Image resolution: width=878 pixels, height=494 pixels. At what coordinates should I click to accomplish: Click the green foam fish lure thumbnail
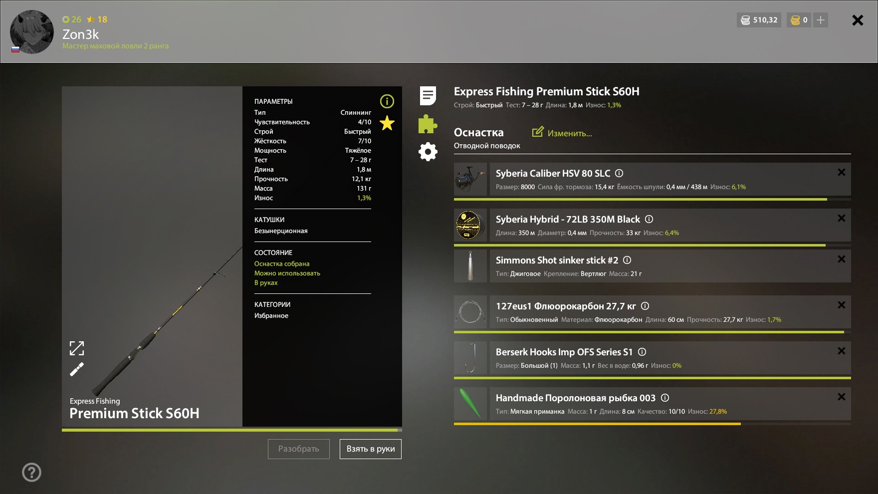470,404
